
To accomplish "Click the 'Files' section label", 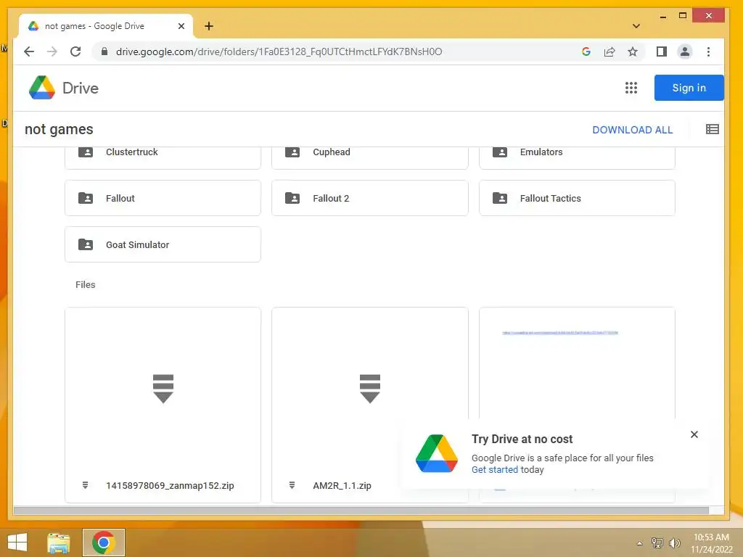I will 86,284.
